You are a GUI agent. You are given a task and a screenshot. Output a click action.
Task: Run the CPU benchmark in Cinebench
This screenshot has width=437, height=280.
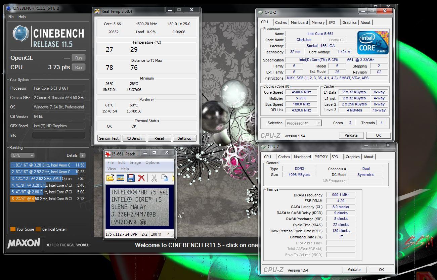pyautogui.click(x=79, y=67)
